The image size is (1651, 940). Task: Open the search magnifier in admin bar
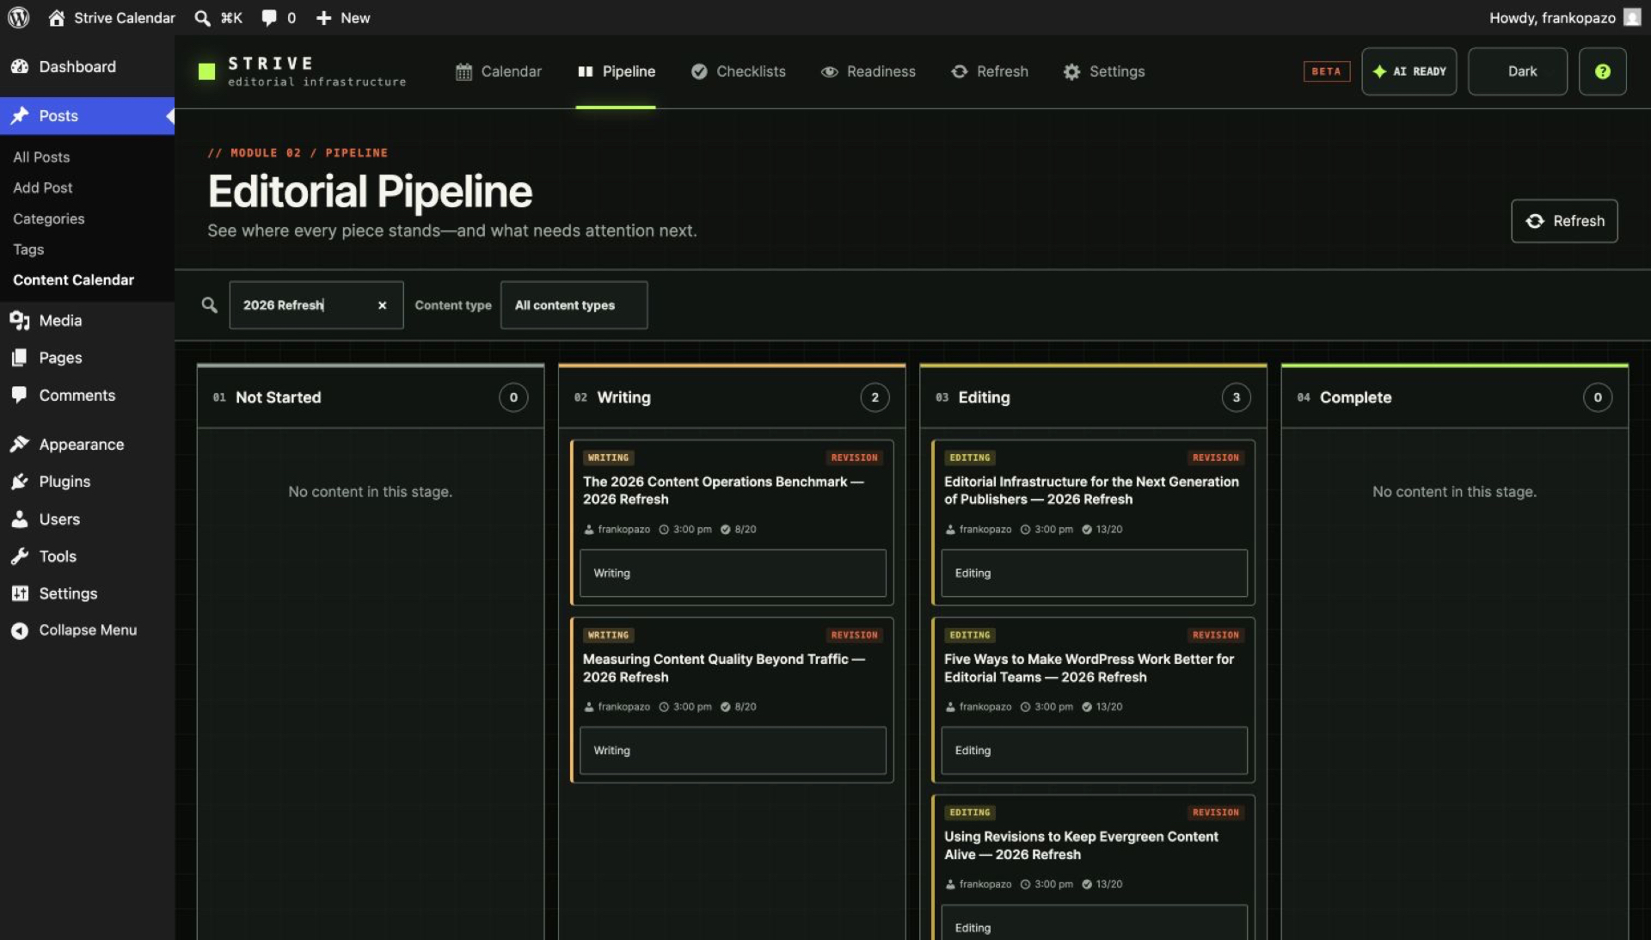(203, 18)
